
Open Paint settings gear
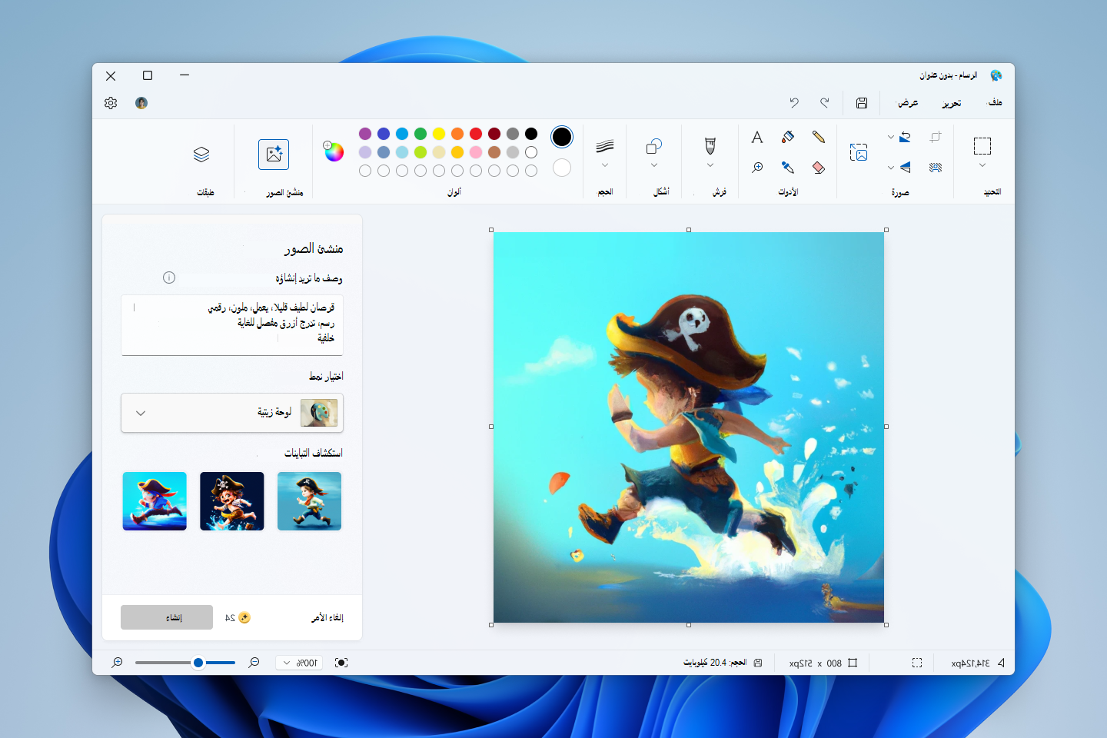pos(111,103)
